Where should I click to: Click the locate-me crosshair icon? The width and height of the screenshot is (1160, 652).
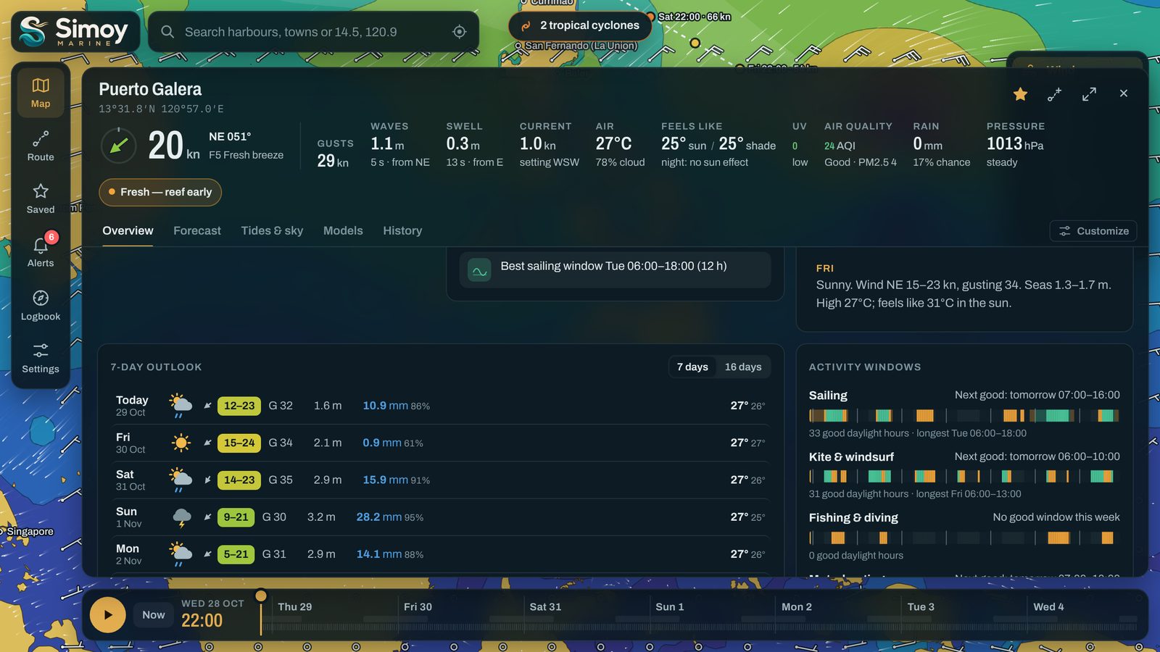[459, 32]
